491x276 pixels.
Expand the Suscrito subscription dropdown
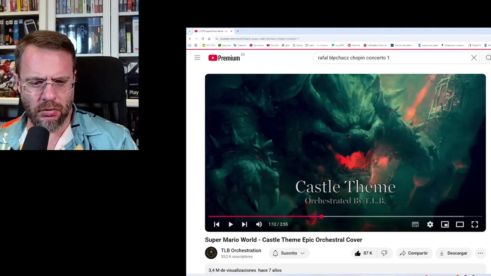289,253
